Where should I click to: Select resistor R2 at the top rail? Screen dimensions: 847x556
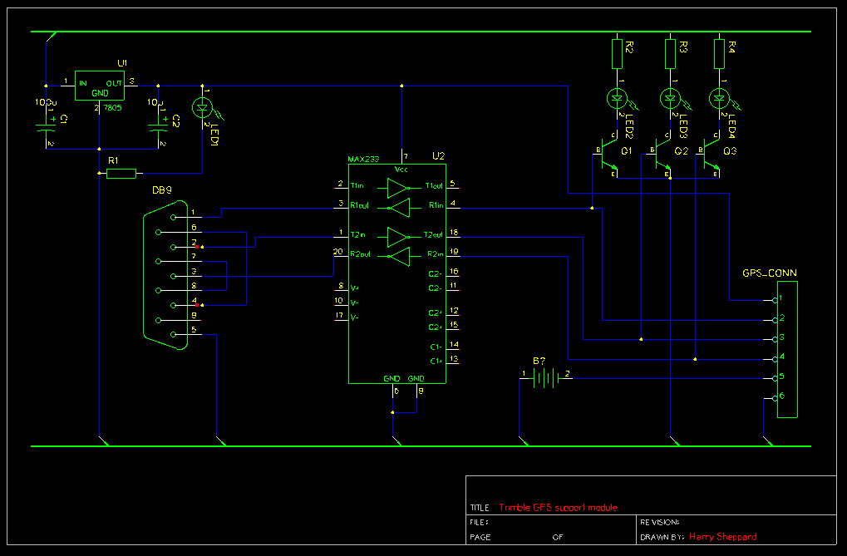click(x=617, y=54)
